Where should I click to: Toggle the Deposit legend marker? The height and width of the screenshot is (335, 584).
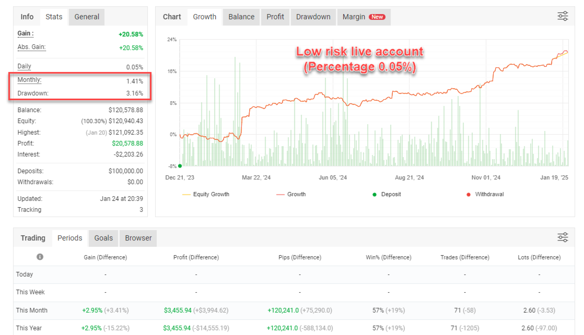tap(387, 194)
